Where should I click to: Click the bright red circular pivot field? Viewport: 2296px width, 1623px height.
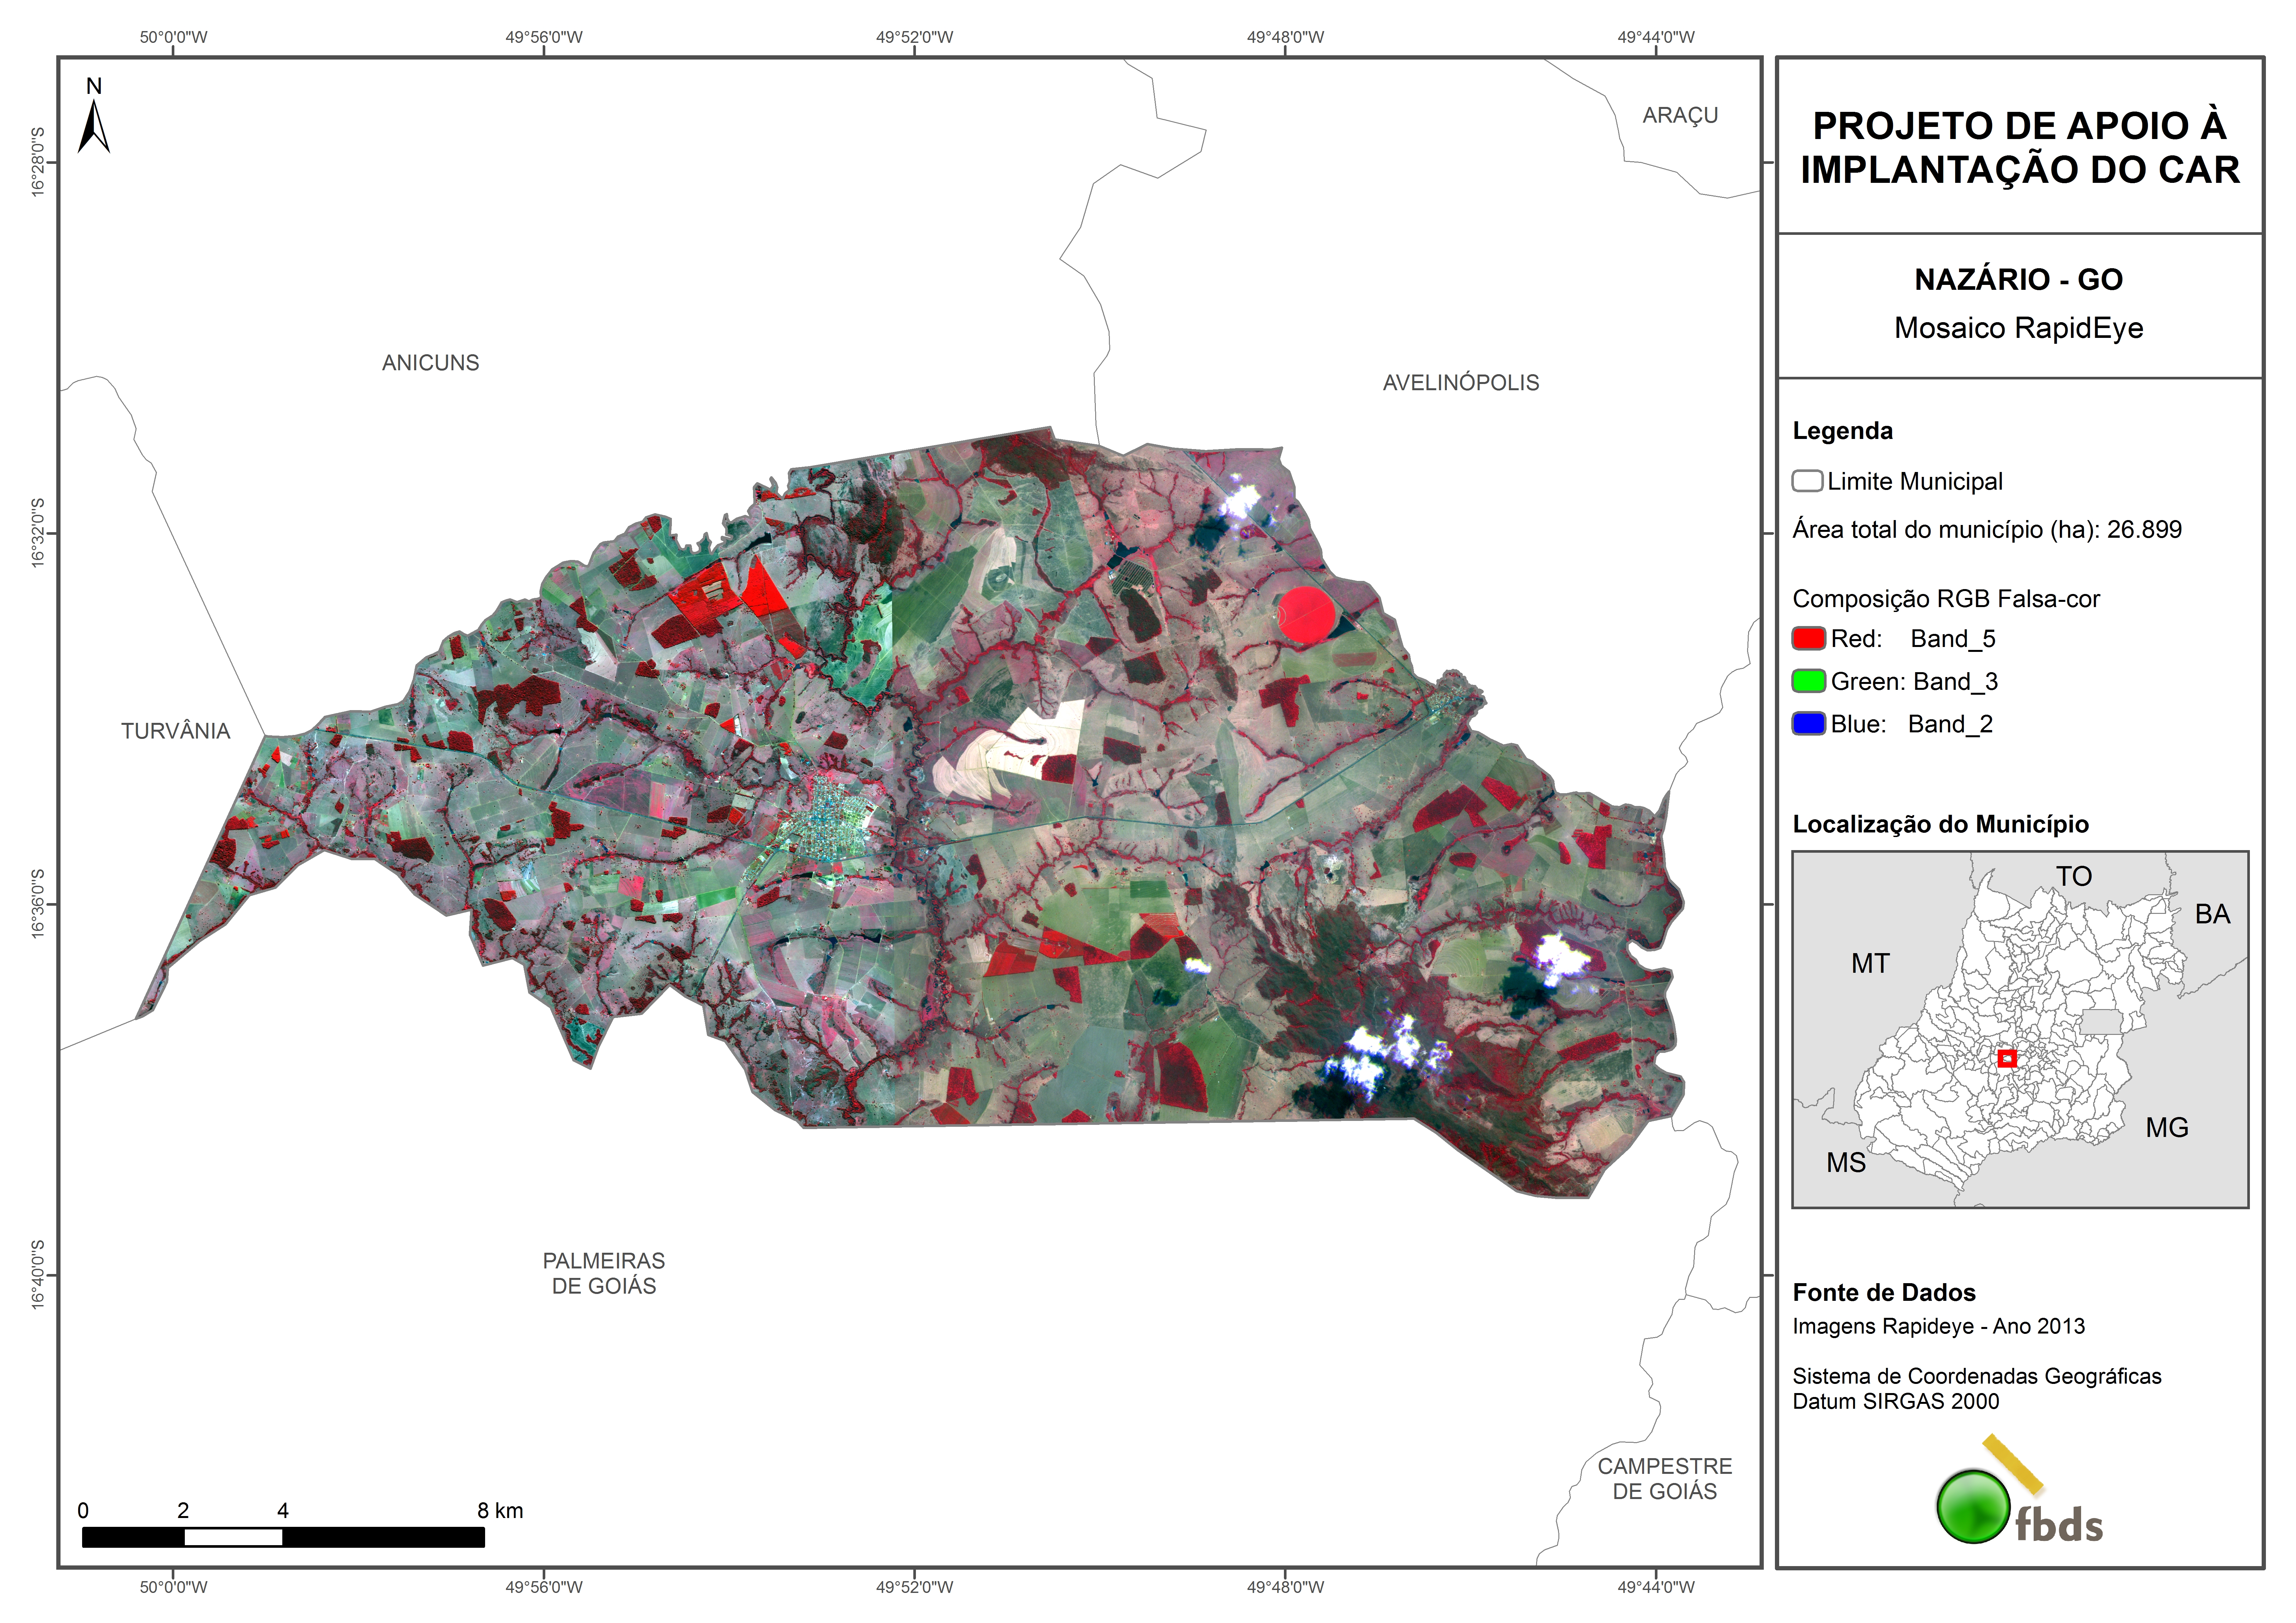(1306, 614)
